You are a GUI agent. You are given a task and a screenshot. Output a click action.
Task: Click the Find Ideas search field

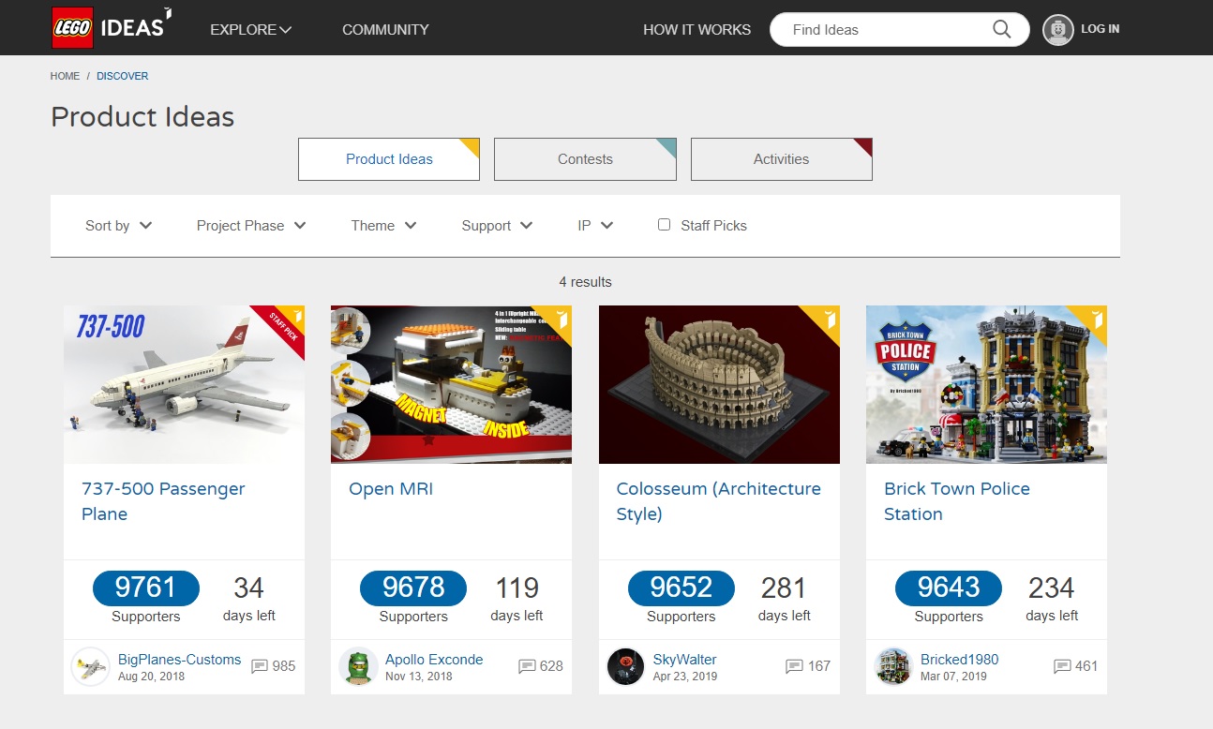[x=881, y=29]
